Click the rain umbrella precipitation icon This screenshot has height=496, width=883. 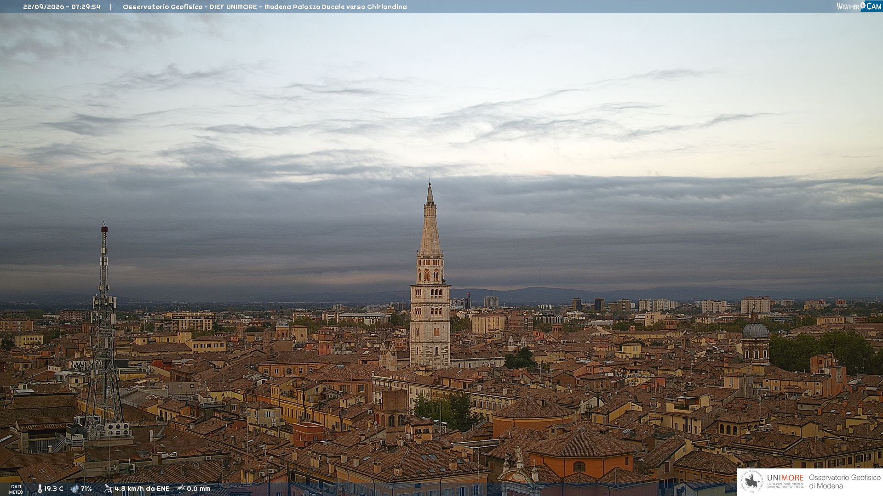pos(181,489)
